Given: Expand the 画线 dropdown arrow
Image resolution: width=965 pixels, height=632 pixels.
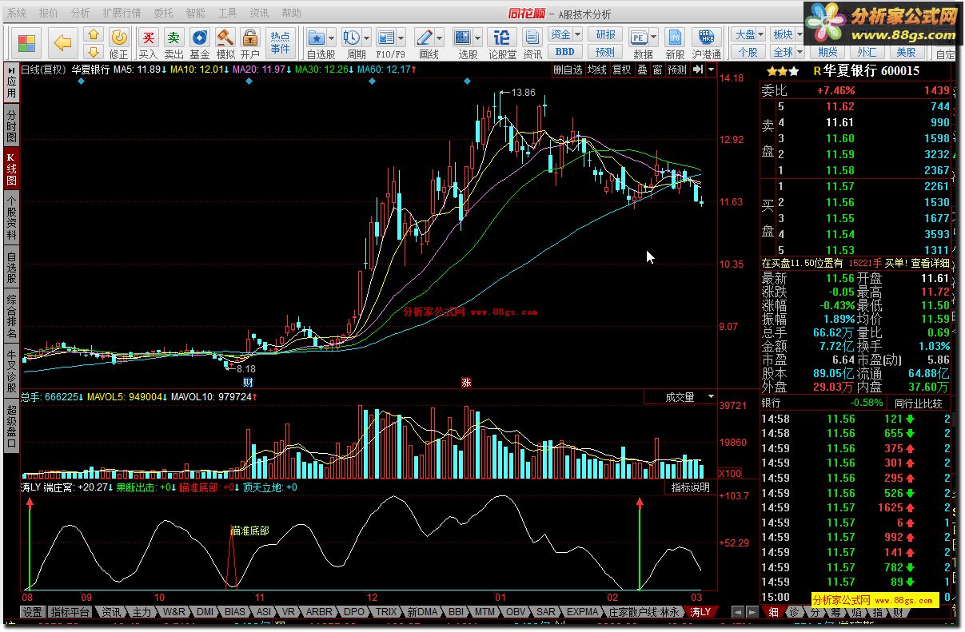Looking at the screenshot, I should coord(441,37).
